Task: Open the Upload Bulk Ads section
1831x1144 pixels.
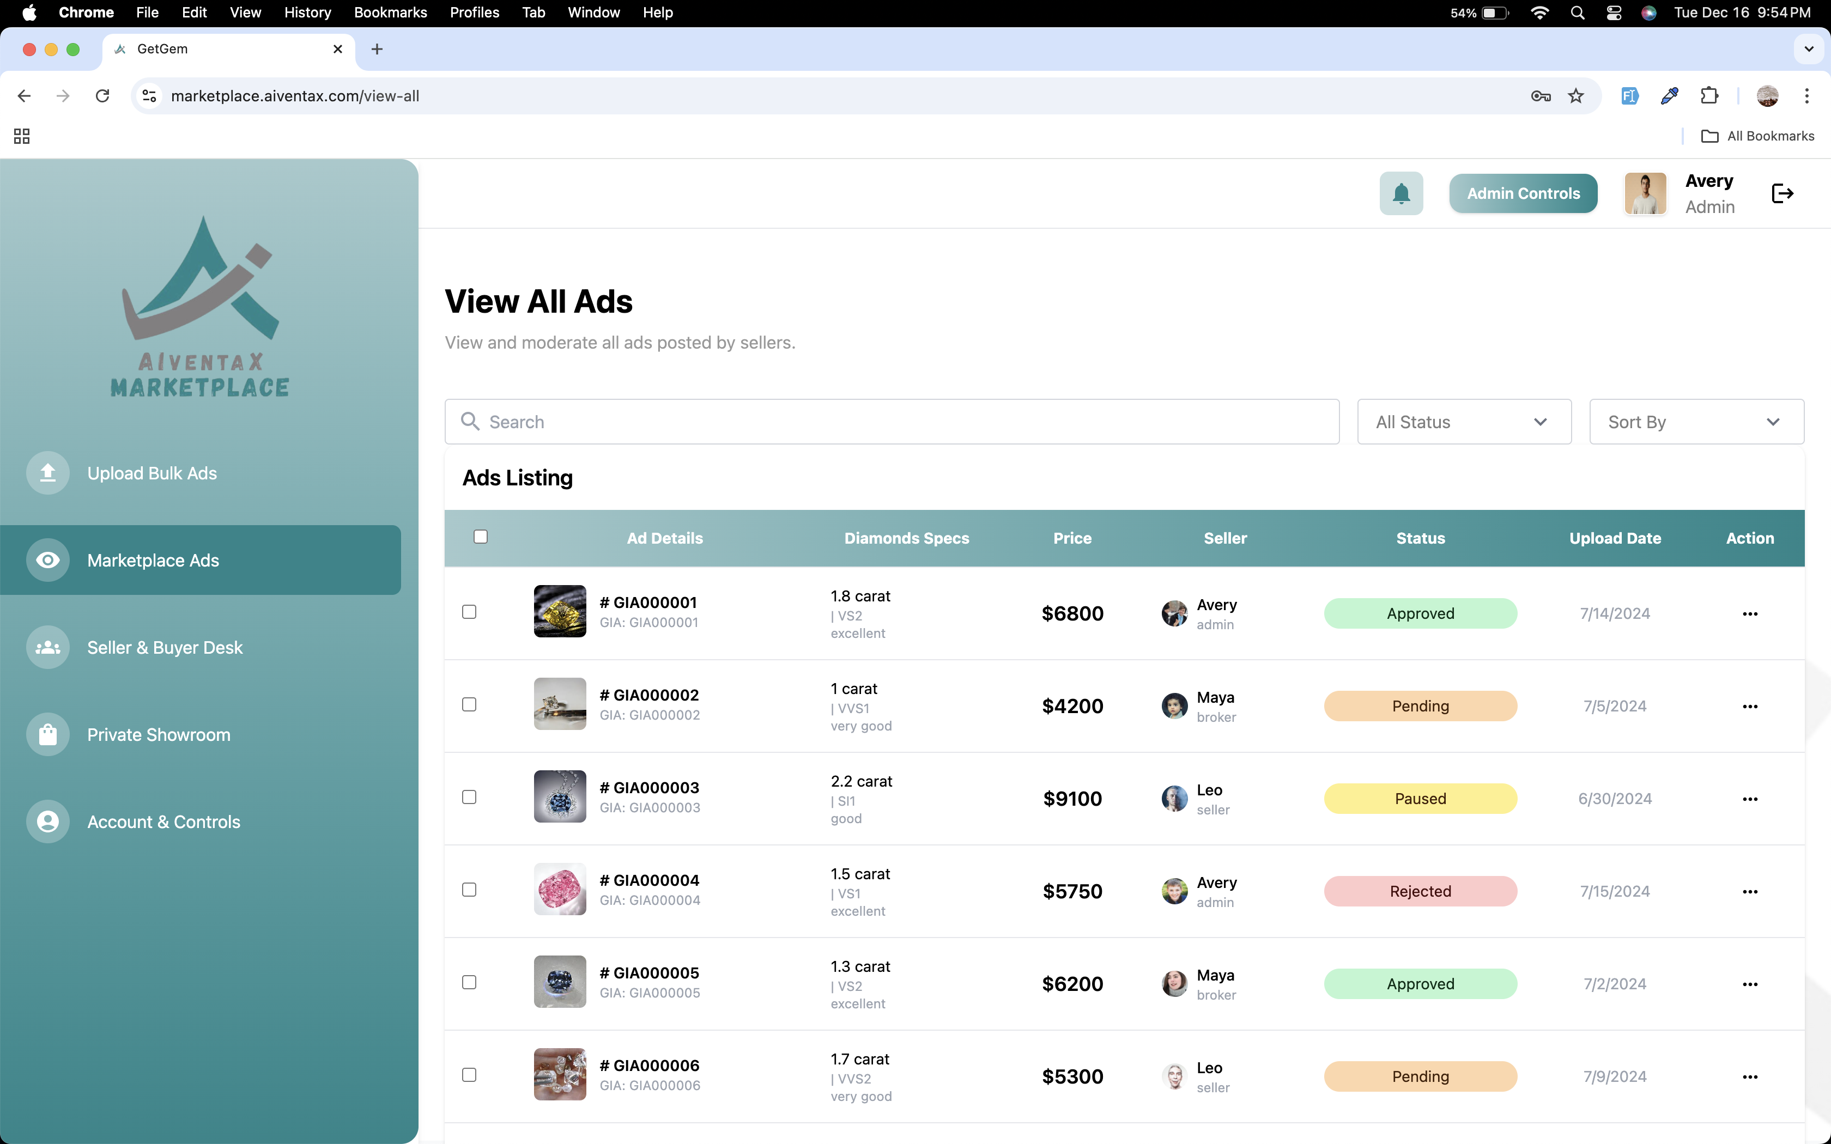Action: [x=151, y=473]
